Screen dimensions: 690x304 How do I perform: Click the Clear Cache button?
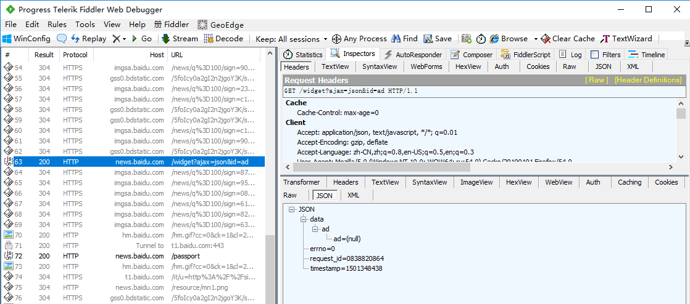[x=568, y=39]
